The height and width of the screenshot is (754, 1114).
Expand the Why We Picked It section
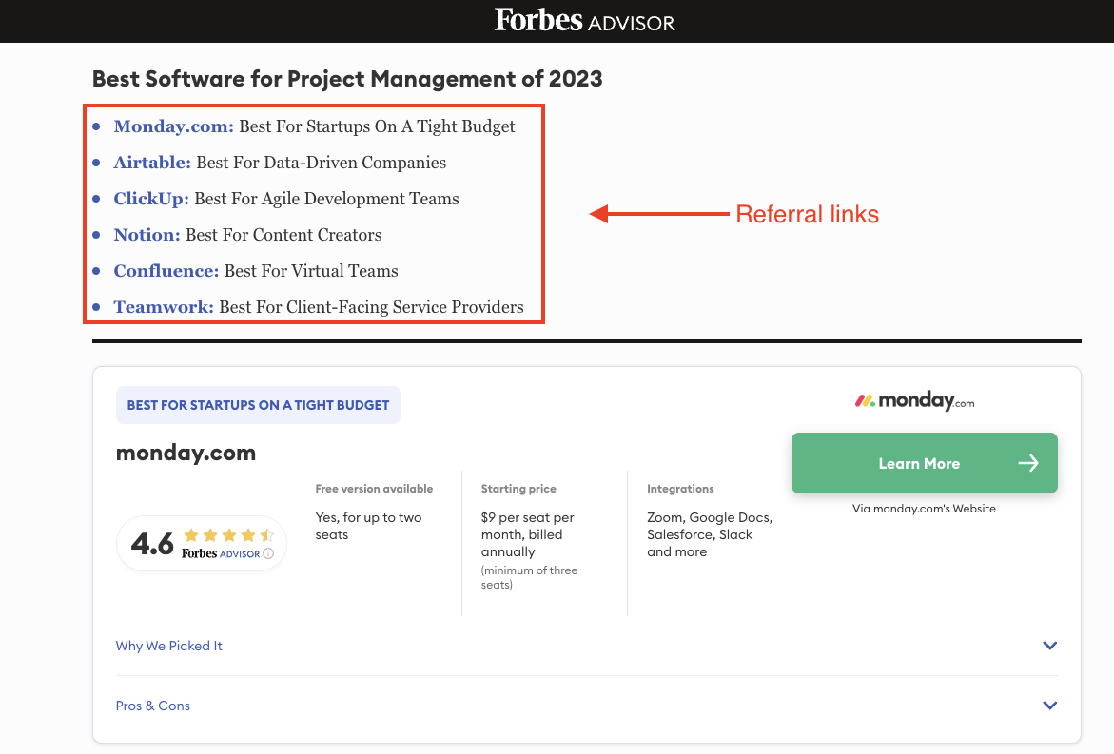(586, 646)
